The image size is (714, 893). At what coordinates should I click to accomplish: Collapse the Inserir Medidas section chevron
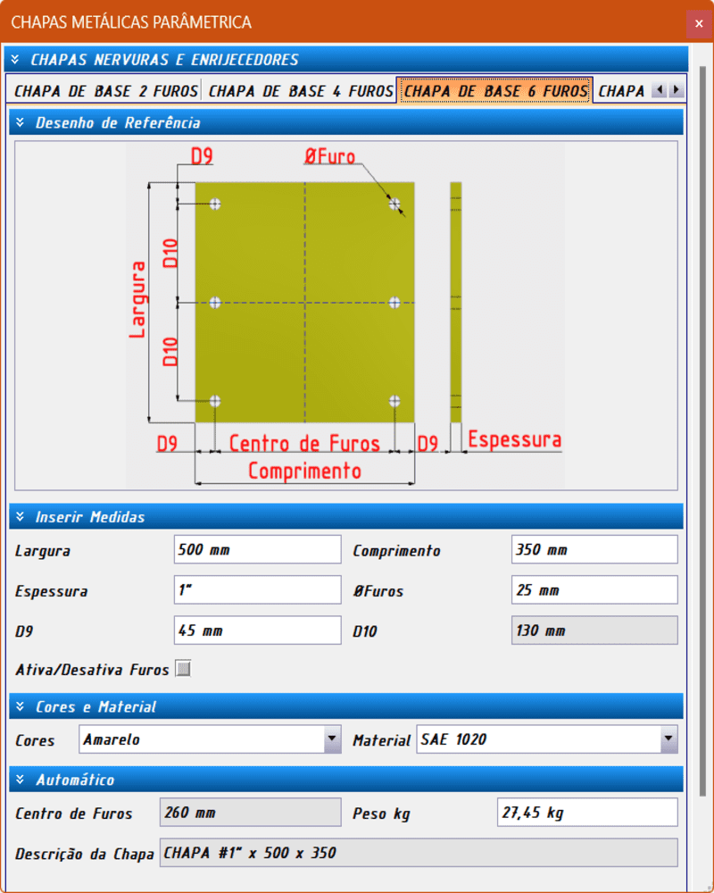[21, 516]
